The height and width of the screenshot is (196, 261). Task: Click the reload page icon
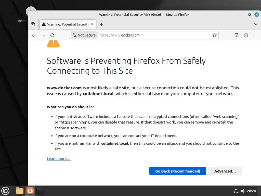tap(52, 35)
